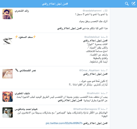Open the search magnifier icon
The height and width of the screenshot is (129, 137).
(127, 4)
